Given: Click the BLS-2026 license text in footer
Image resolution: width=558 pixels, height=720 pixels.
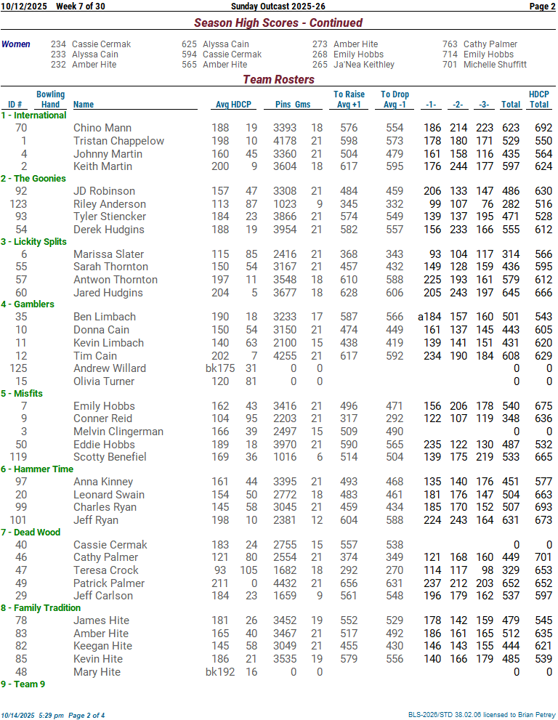Looking at the screenshot, I should click(480, 715).
